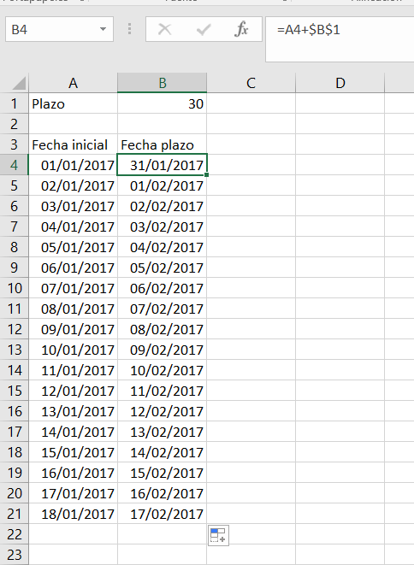Expand the Name Box dropdown arrow
Viewport: 414px width, 565px height.
coord(103,29)
